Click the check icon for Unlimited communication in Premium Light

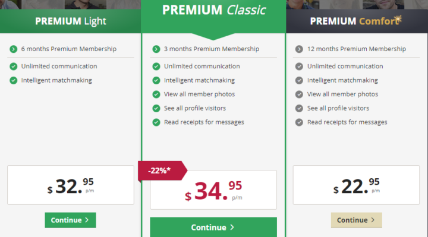[13, 67]
